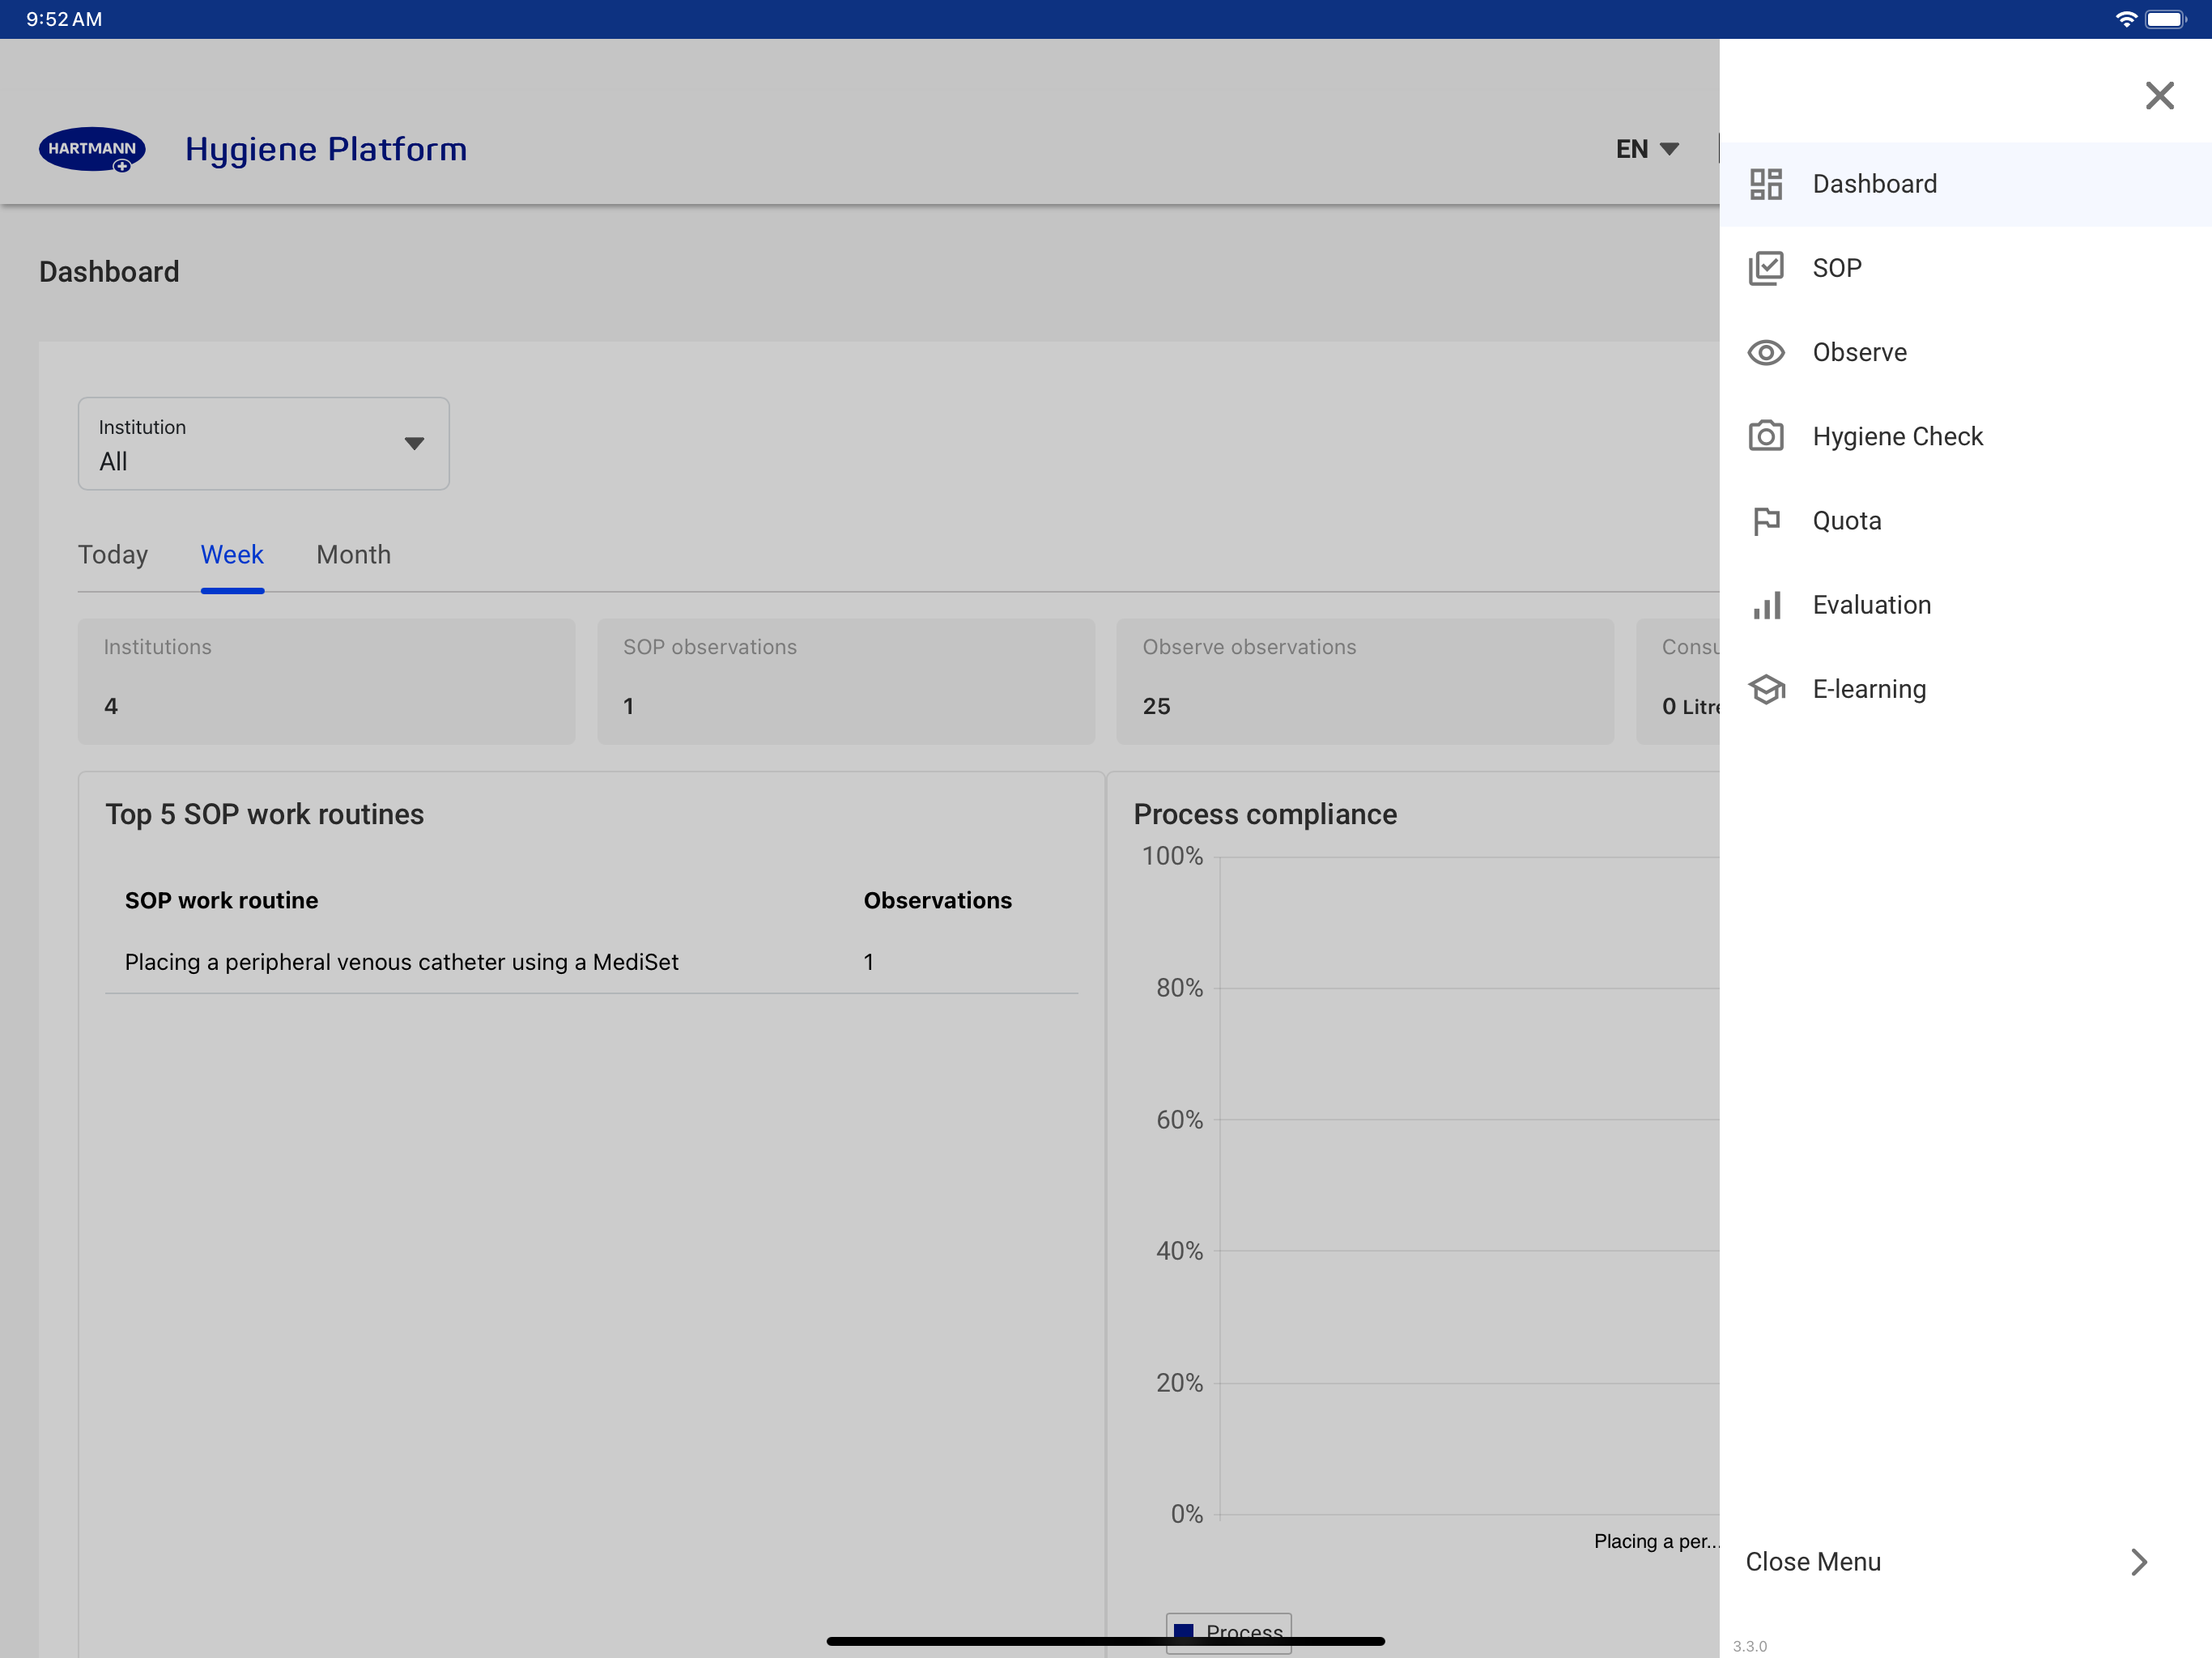Click the Process legend color swatch
The image size is (2212, 1658).
point(1183,1632)
